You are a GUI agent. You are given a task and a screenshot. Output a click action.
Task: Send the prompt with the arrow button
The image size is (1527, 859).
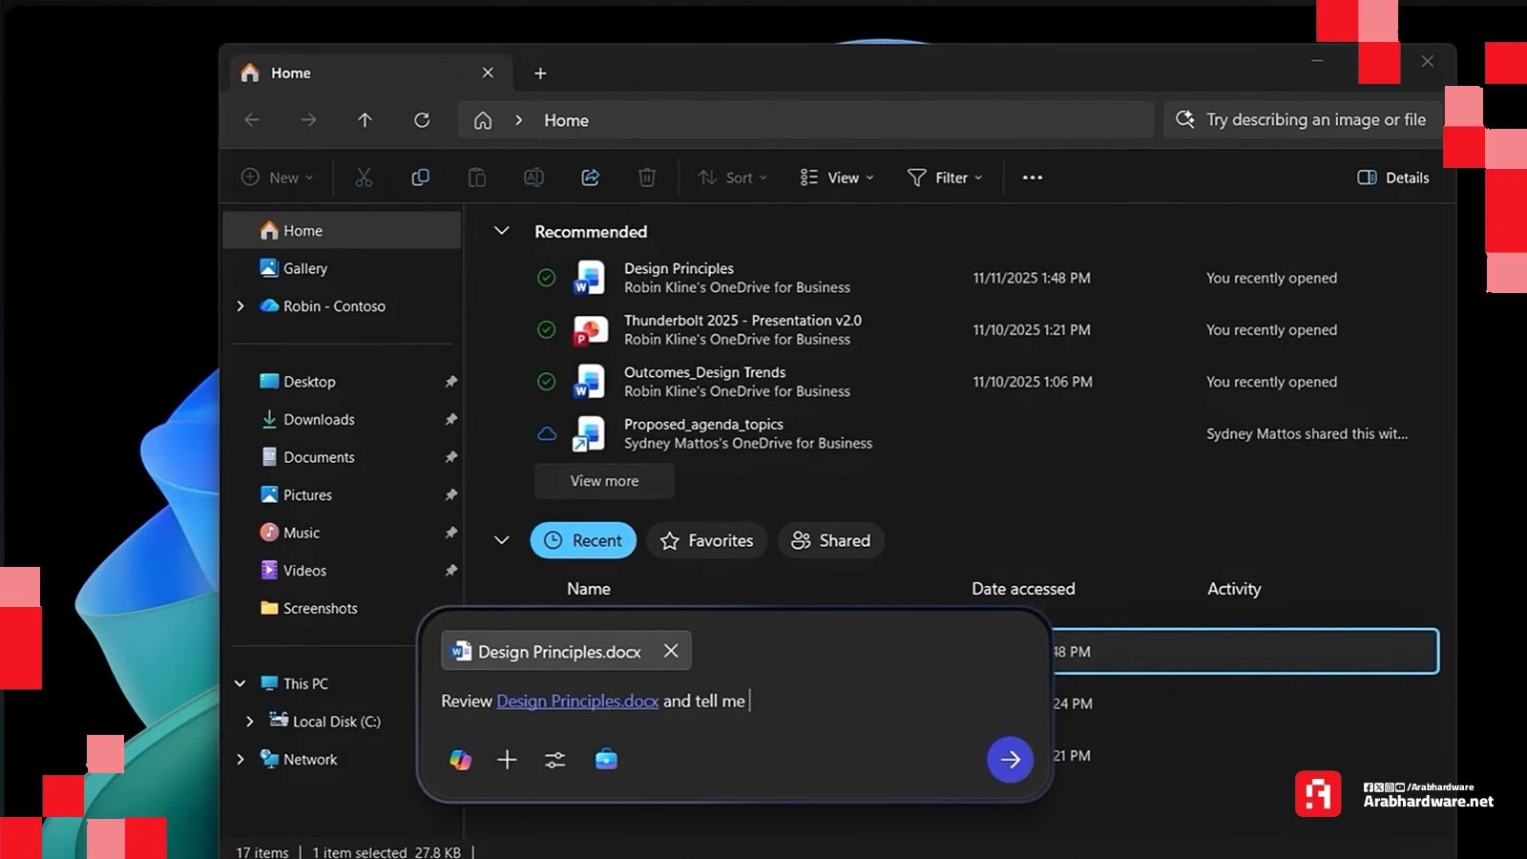pos(1010,760)
